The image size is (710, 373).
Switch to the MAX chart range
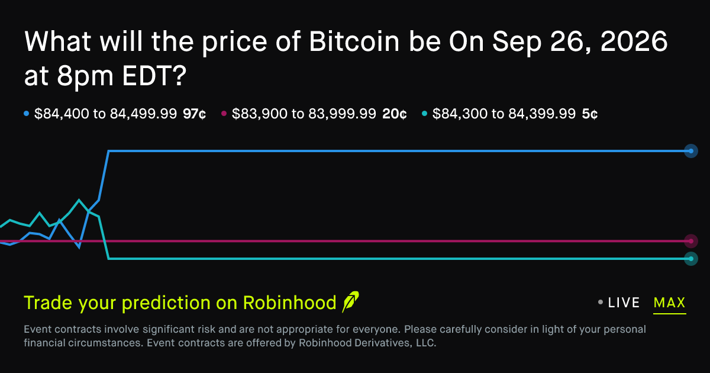coord(670,303)
